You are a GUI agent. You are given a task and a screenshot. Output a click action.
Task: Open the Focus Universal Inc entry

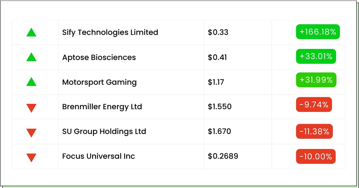coord(98,156)
